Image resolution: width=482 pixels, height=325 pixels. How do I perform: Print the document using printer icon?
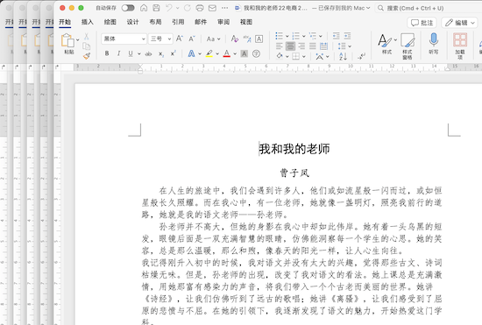[200, 8]
